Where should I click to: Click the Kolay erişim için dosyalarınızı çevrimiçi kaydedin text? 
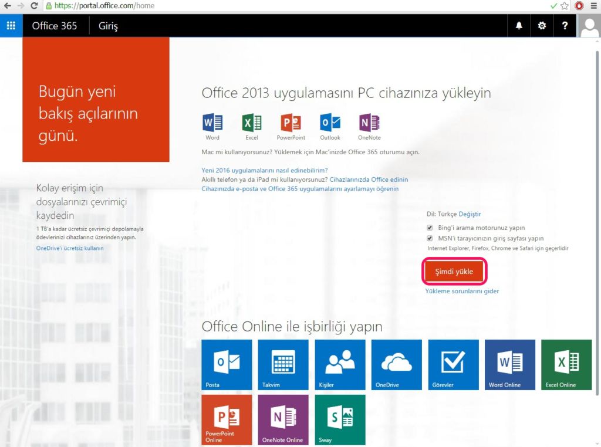pyautogui.click(x=82, y=201)
